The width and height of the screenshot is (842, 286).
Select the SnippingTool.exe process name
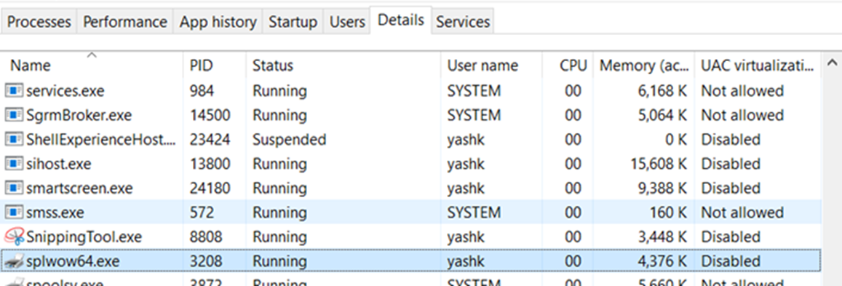pos(84,237)
